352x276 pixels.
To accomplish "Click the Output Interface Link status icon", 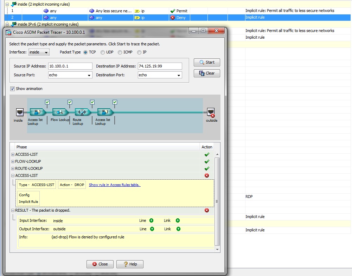I will coord(179,229).
